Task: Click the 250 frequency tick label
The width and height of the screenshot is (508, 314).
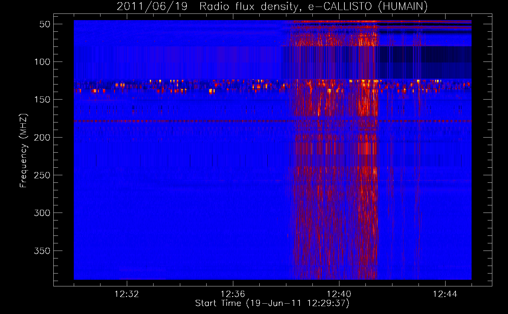Action: pyautogui.click(x=42, y=175)
